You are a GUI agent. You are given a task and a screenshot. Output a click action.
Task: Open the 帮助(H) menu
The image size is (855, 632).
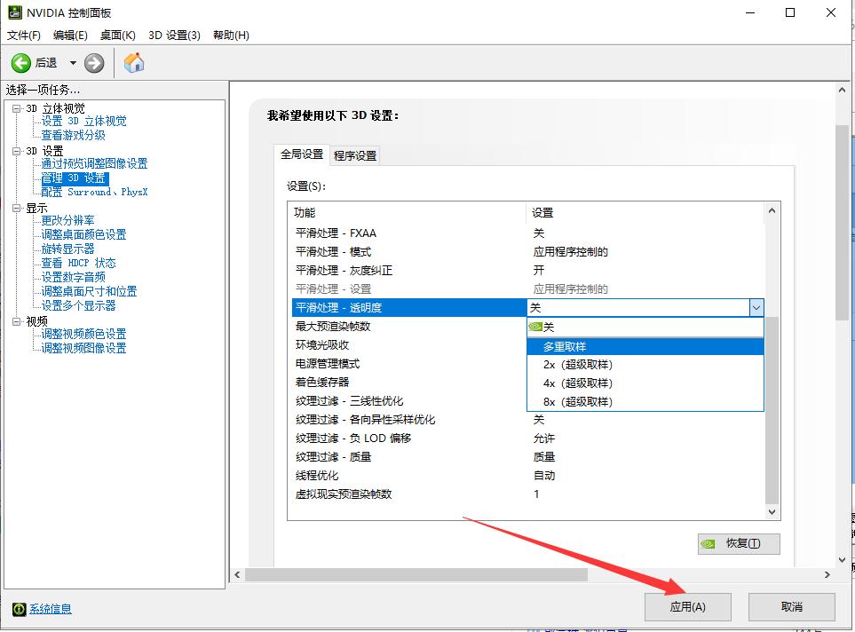pyautogui.click(x=231, y=36)
